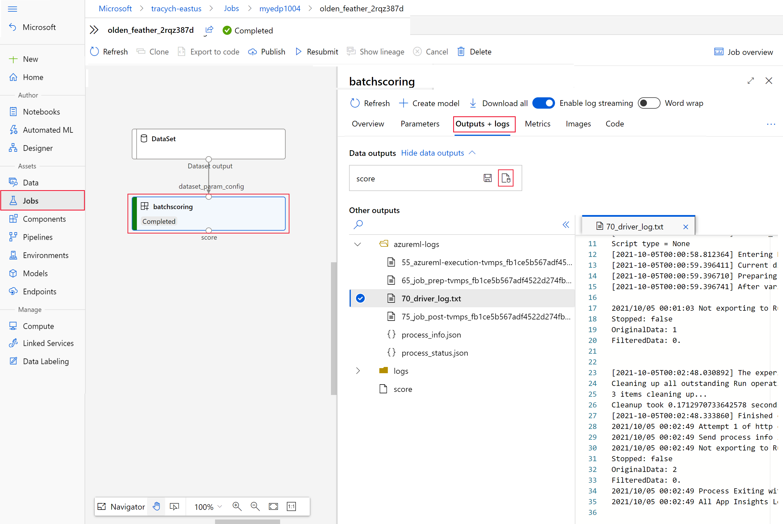Click the Resubmit button
The height and width of the screenshot is (524, 783).
tap(317, 51)
